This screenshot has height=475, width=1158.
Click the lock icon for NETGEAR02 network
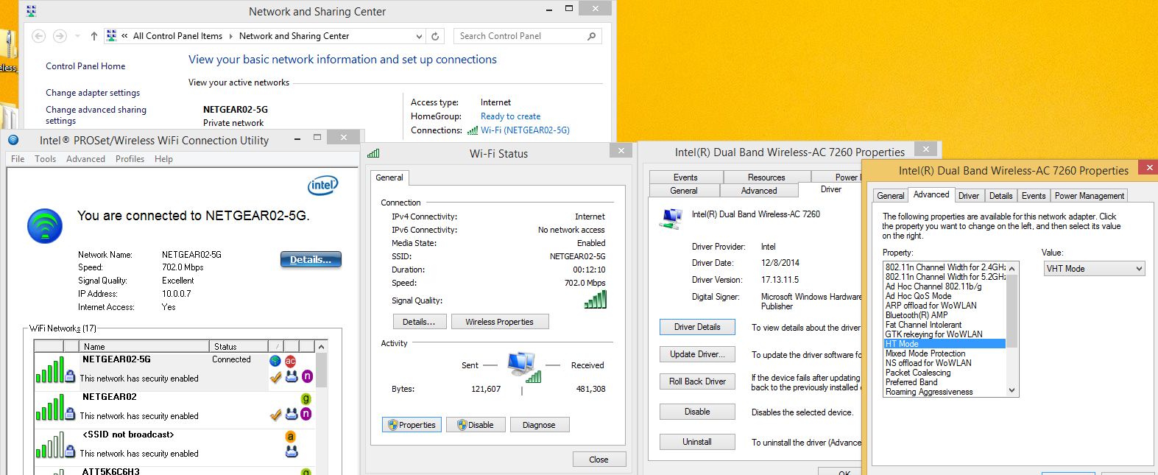point(70,414)
